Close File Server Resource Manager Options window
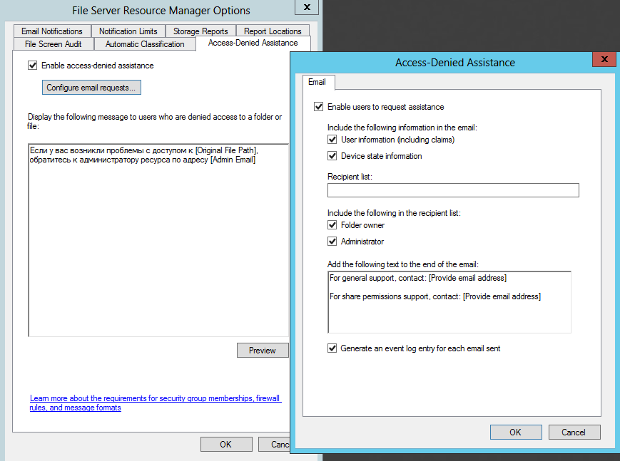Screen dimensions: 620x461 tap(307, 8)
